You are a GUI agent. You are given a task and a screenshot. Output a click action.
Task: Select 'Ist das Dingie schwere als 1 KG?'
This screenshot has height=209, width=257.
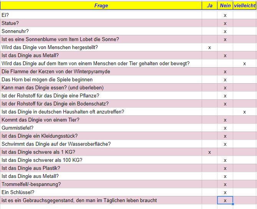pos(101,152)
